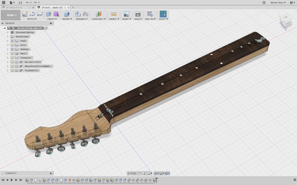Hide the Neck:1 component lightbulb
Image resolution: width=297 pixels, height=185 pixels.
[x=12, y=53]
